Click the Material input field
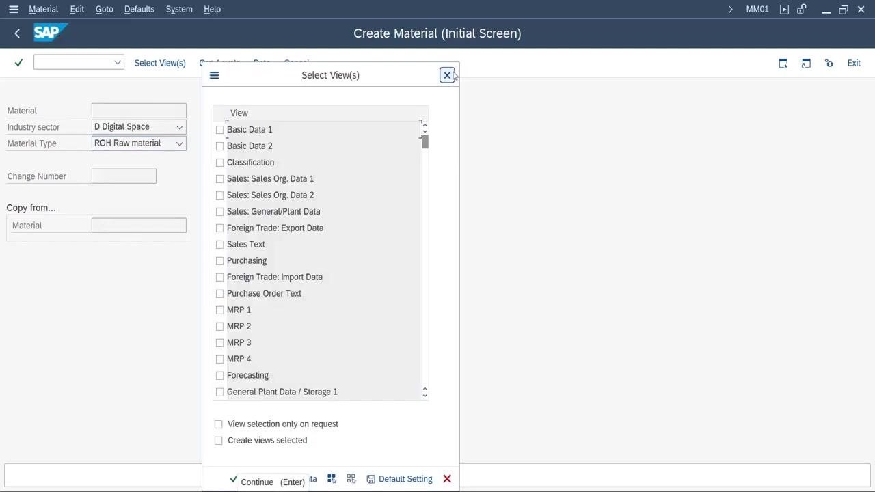The width and height of the screenshot is (875, 492). 139,111
